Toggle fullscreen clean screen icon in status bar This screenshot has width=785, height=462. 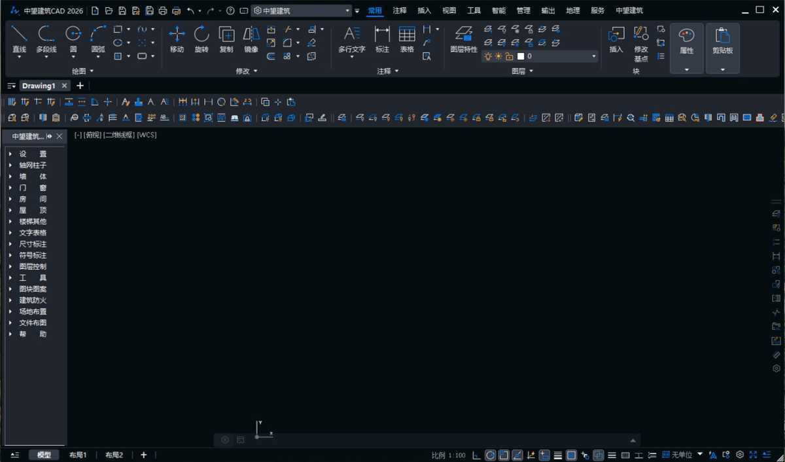[x=753, y=455]
